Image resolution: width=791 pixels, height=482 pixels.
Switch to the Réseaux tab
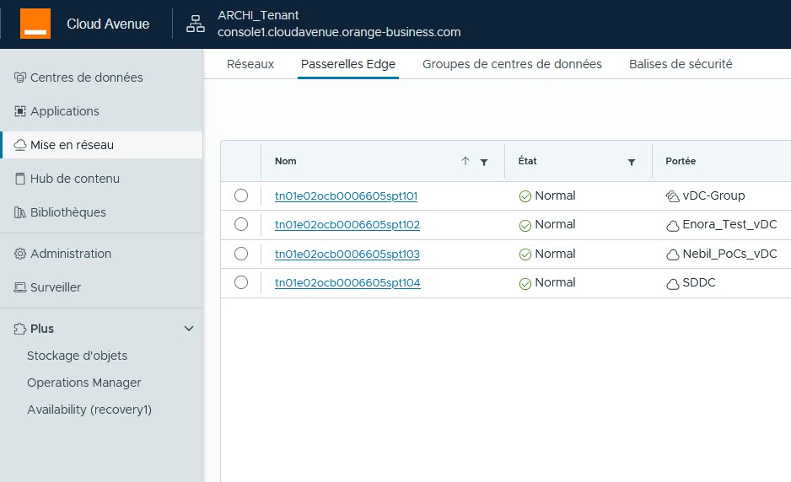250,64
